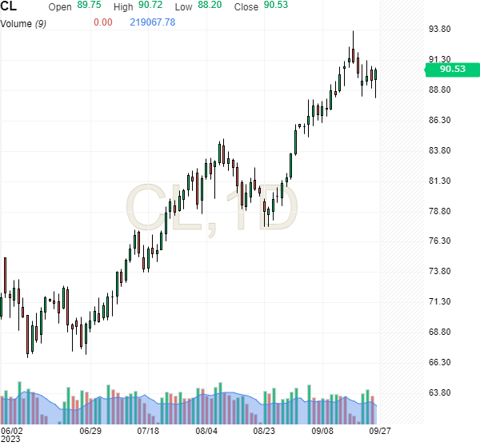The image size is (480, 446).
Task: Click the CL ticker symbol label
Action: (x=8, y=6)
